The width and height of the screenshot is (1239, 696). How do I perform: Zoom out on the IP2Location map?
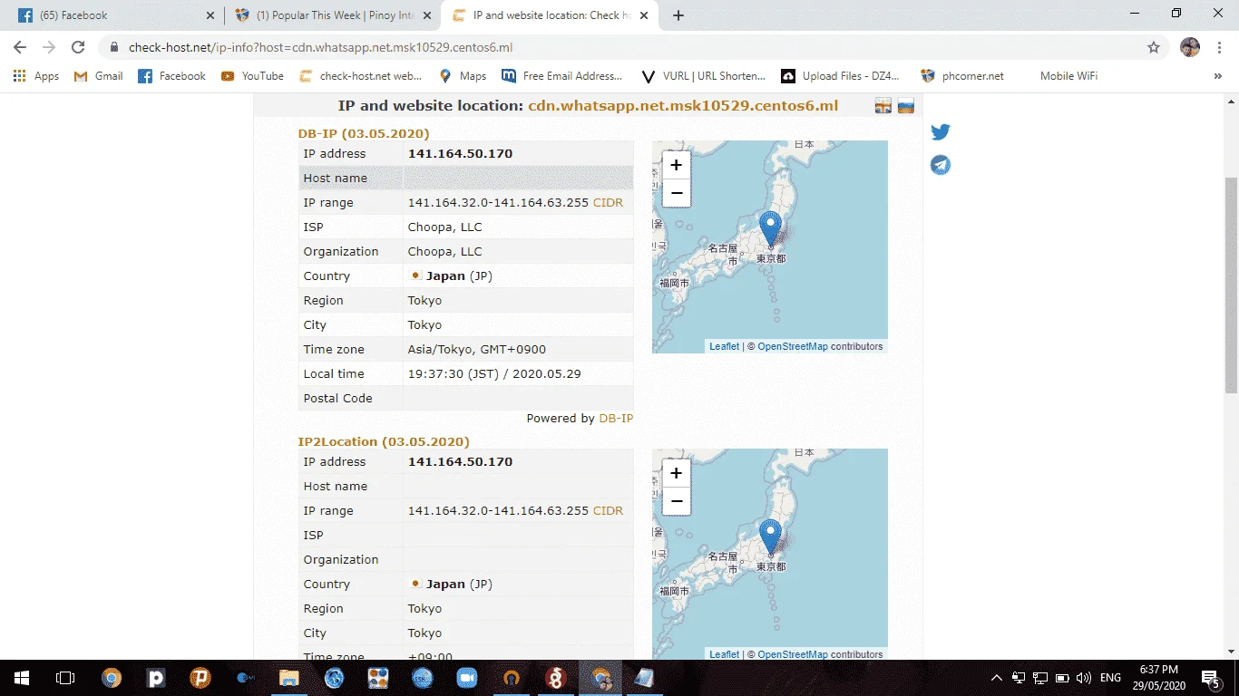[676, 501]
